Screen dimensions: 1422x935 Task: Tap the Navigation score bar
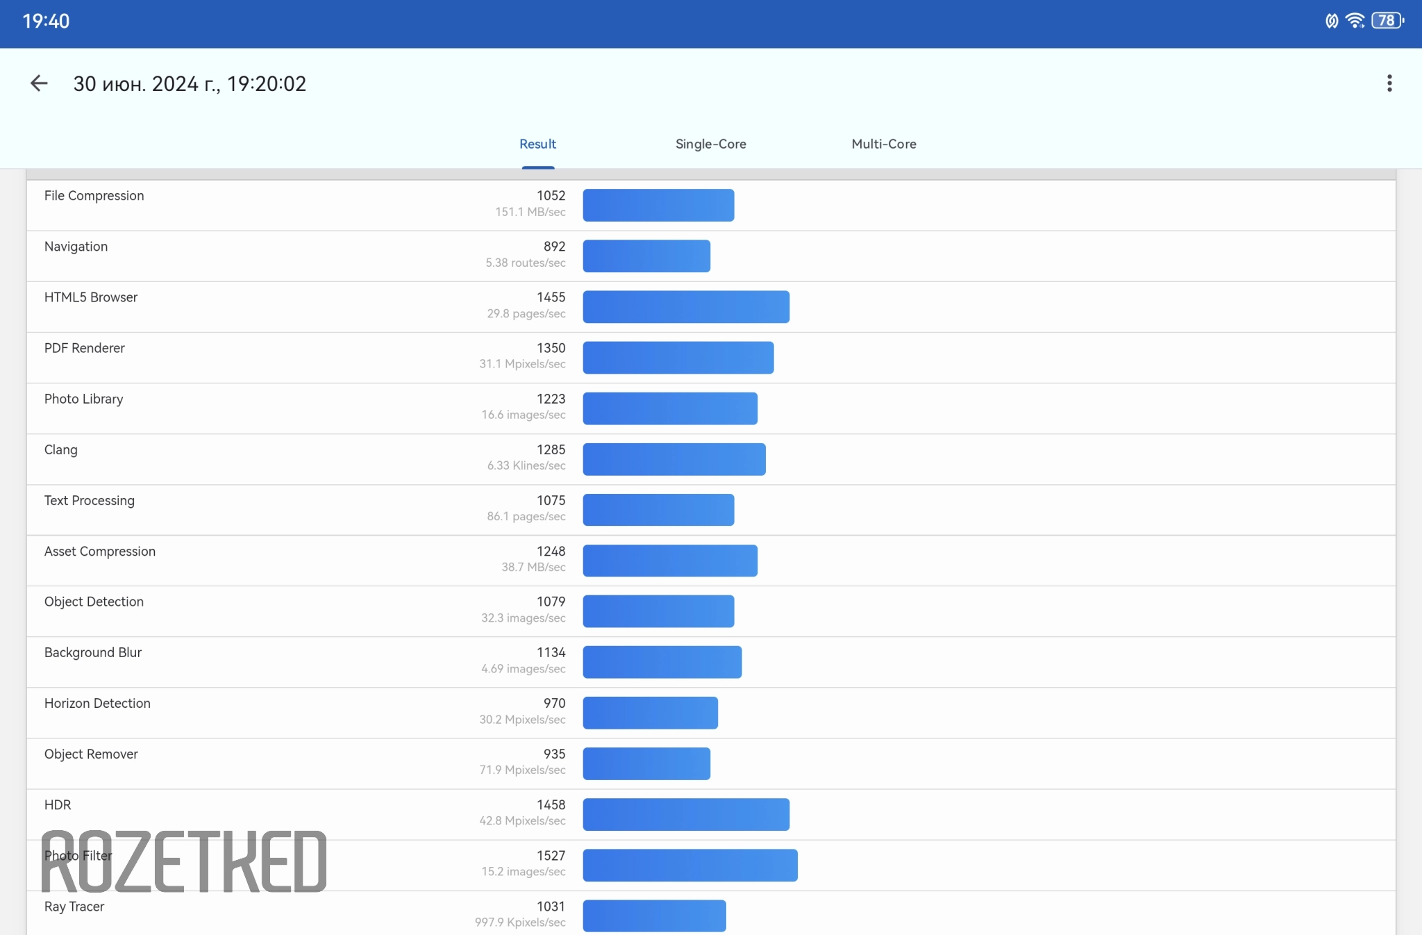646,256
